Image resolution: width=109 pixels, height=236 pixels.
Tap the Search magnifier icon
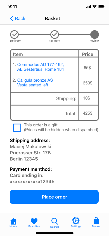[x=54, y=221]
